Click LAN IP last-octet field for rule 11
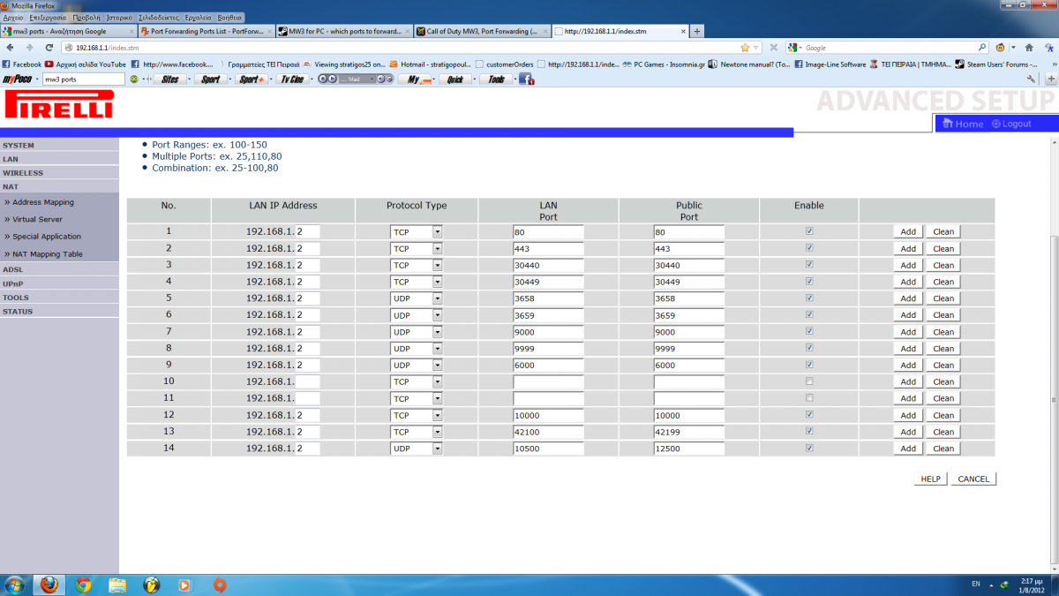Viewport: 1059px width, 596px height. click(x=307, y=398)
